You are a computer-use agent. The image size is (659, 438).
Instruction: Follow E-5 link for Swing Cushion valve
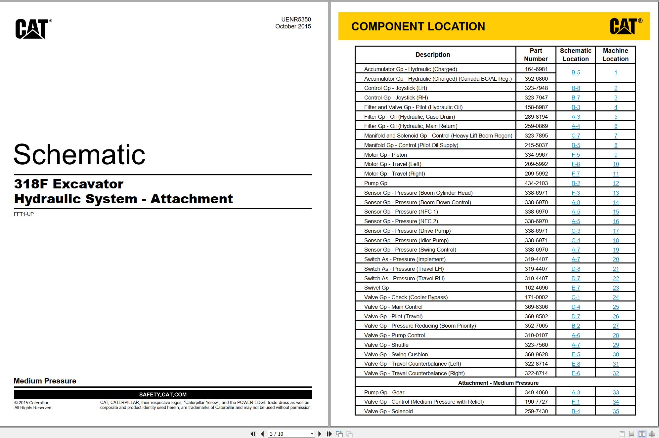(x=576, y=354)
